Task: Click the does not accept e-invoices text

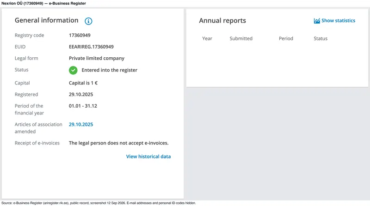Action: click(x=119, y=143)
